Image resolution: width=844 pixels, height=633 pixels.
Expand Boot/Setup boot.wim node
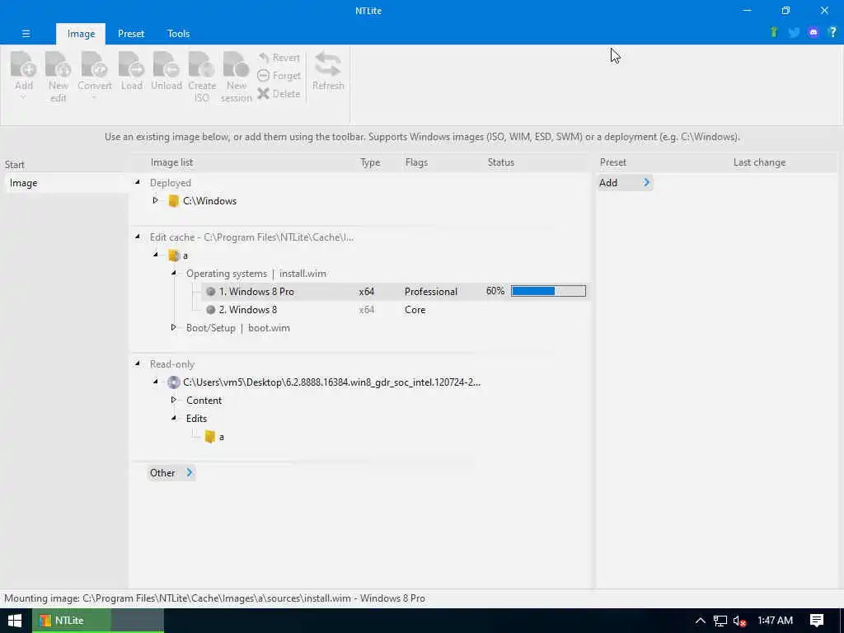click(173, 327)
